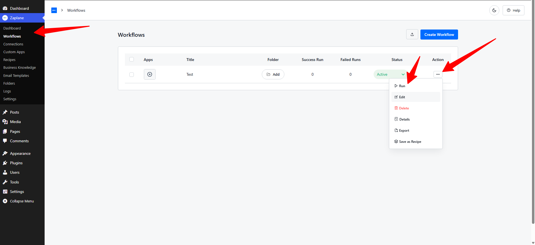This screenshot has height=245, width=535.
Task: Click Create Workflow button
Action: pyautogui.click(x=439, y=35)
